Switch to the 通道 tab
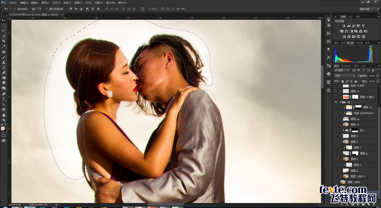Image resolution: width=381 pixels, height=208 pixels. (x=356, y=66)
